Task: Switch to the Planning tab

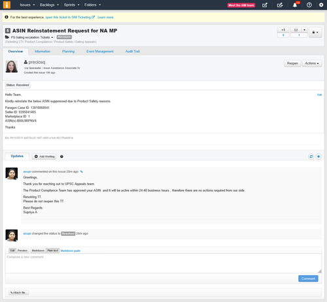Action: (x=68, y=52)
